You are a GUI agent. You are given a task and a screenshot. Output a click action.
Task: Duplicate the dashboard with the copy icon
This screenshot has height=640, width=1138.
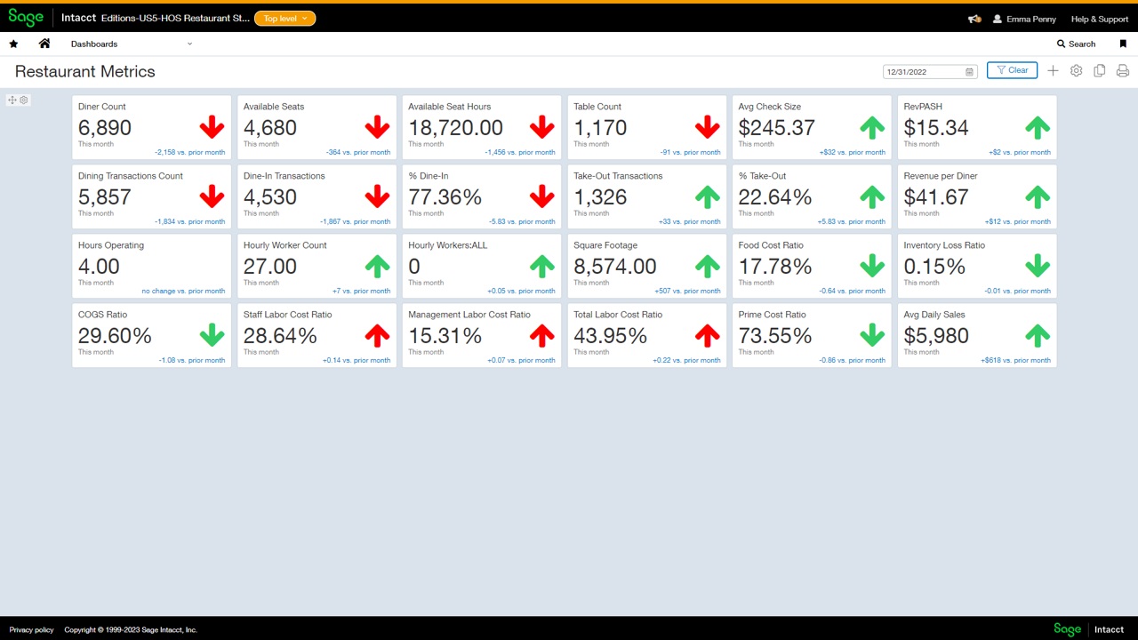1100,71
